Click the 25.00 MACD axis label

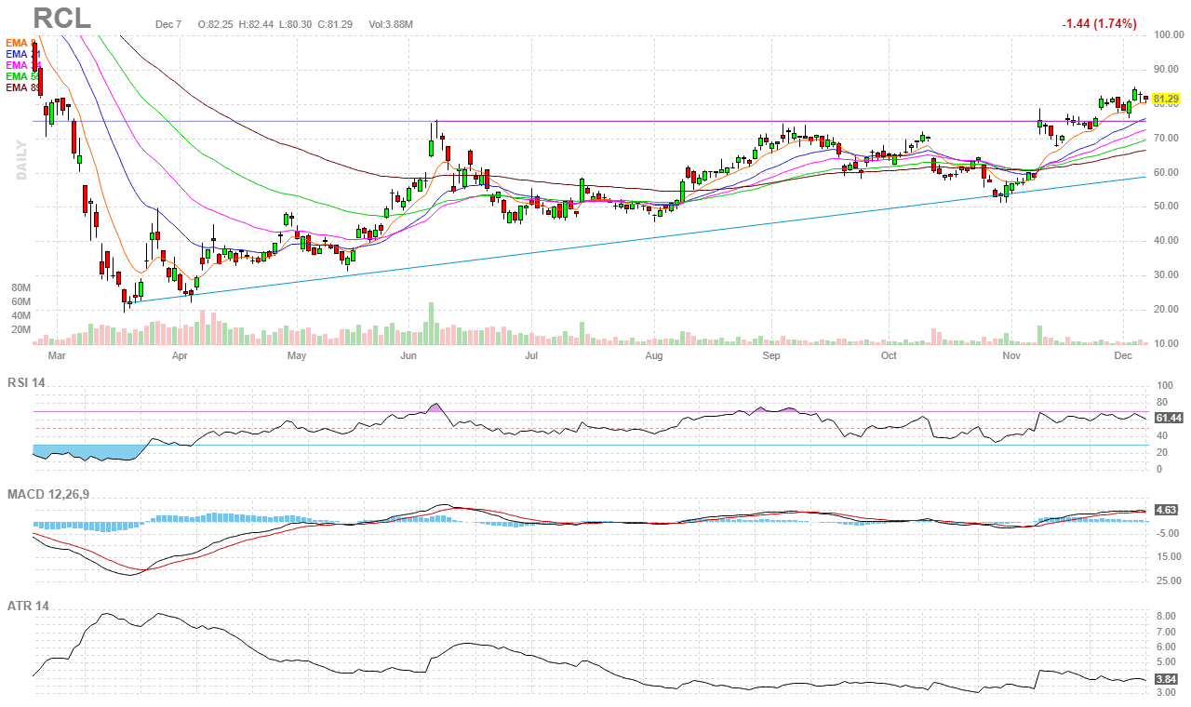pos(1168,581)
